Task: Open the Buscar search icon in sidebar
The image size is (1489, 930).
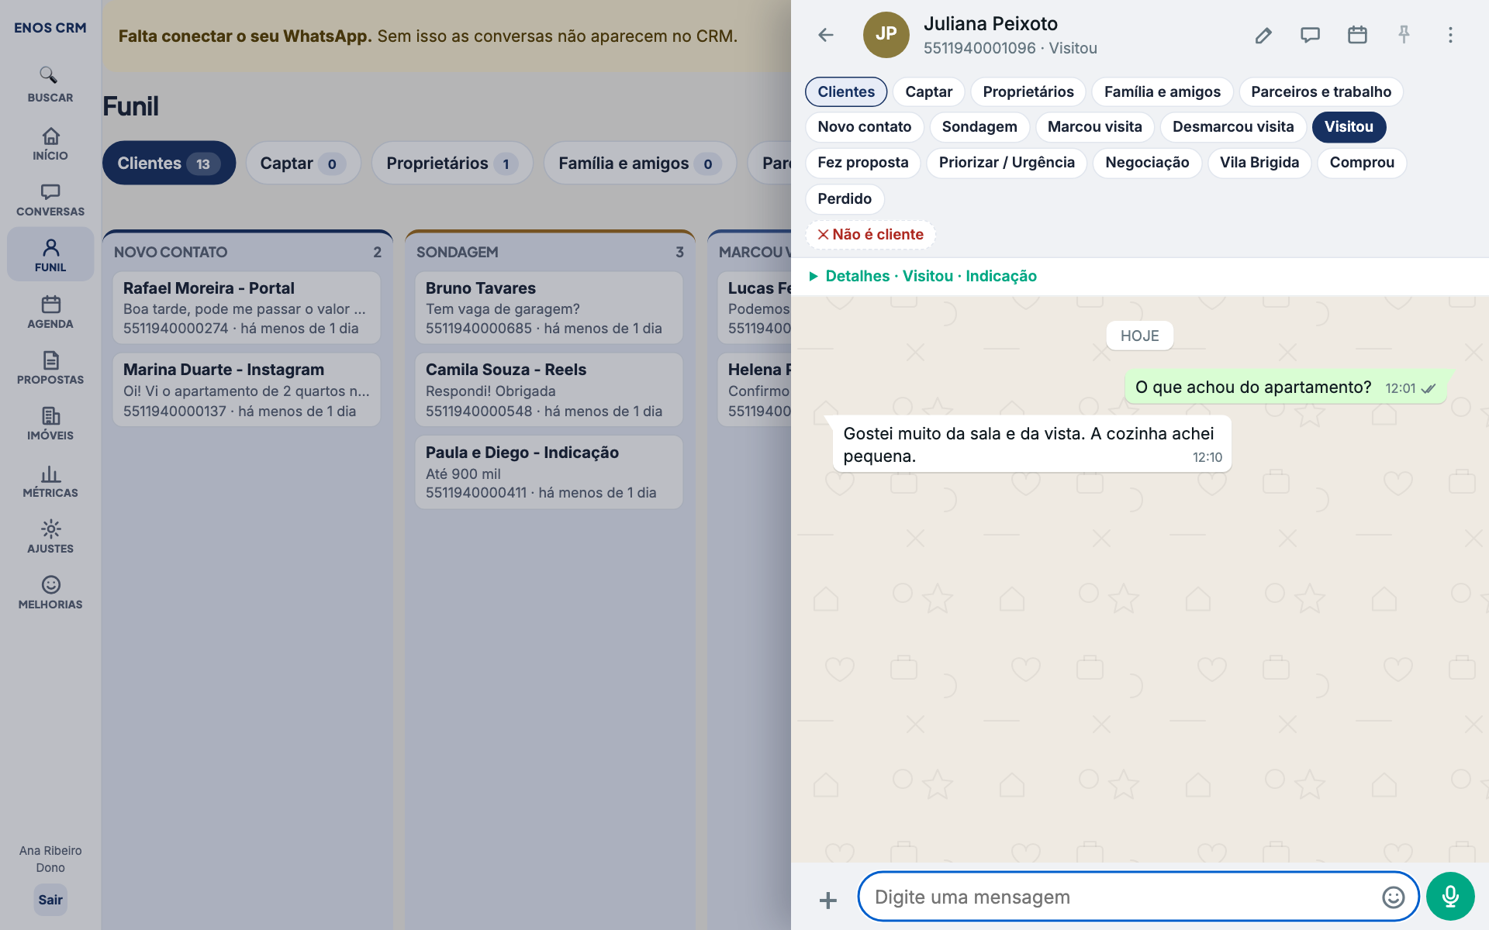Action: 50,84
